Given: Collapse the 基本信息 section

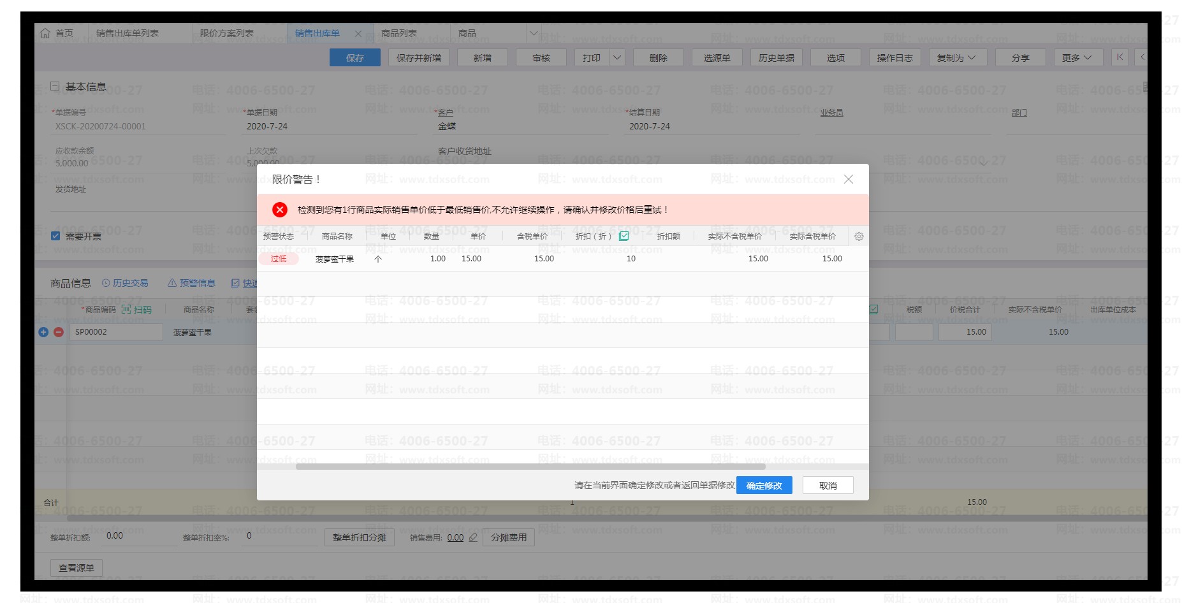Looking at the screenshot, I should point(55,86).
